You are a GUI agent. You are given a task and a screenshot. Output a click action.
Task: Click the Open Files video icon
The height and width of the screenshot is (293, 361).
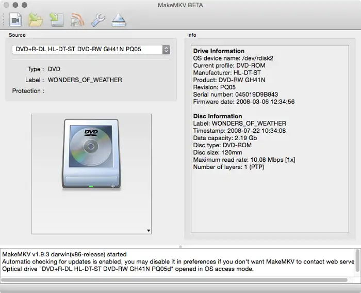point(15,20)
